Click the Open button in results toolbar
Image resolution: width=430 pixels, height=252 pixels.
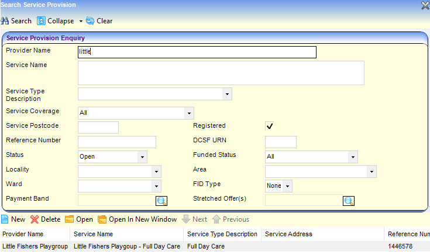[79, 219]
